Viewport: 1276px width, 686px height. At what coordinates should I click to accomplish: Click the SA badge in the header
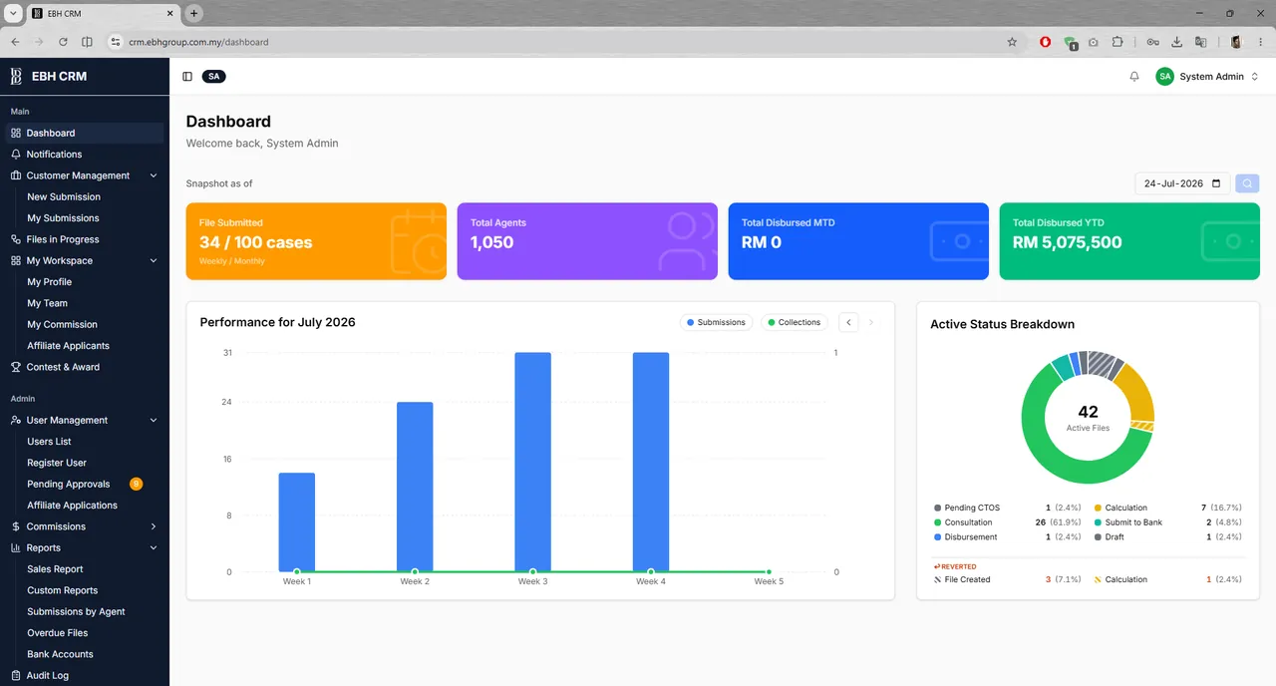[214, 77]
